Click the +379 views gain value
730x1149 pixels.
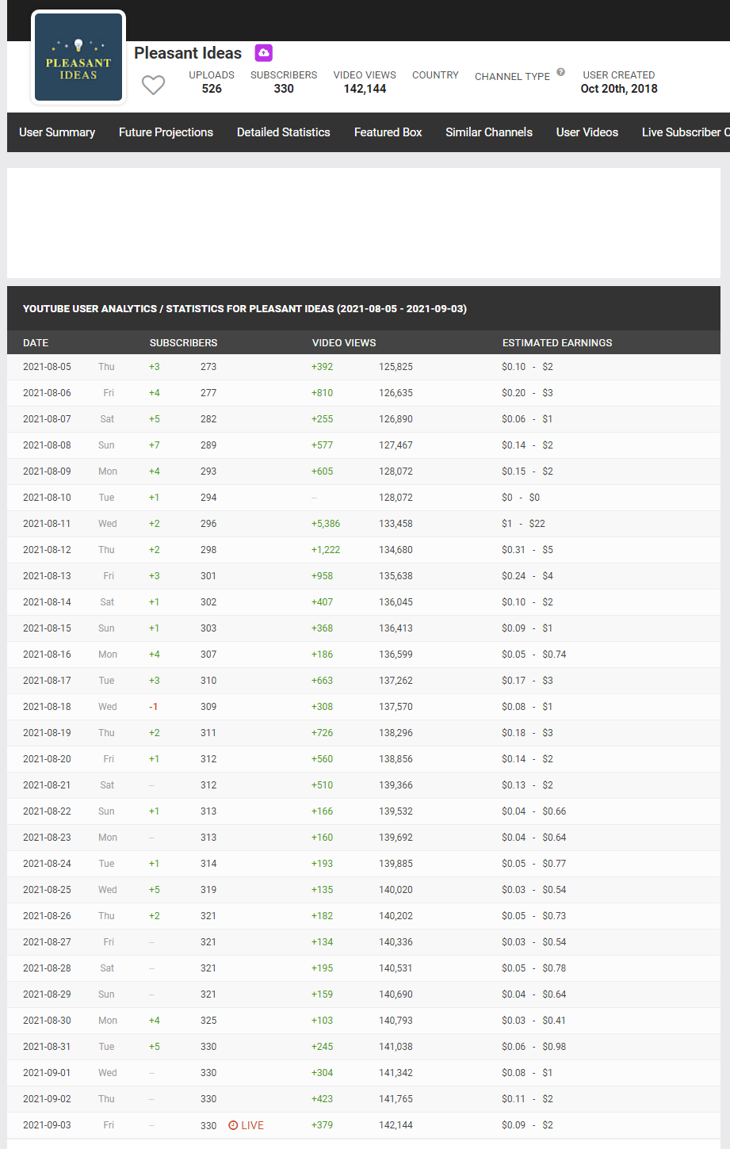click(322, 1125)
